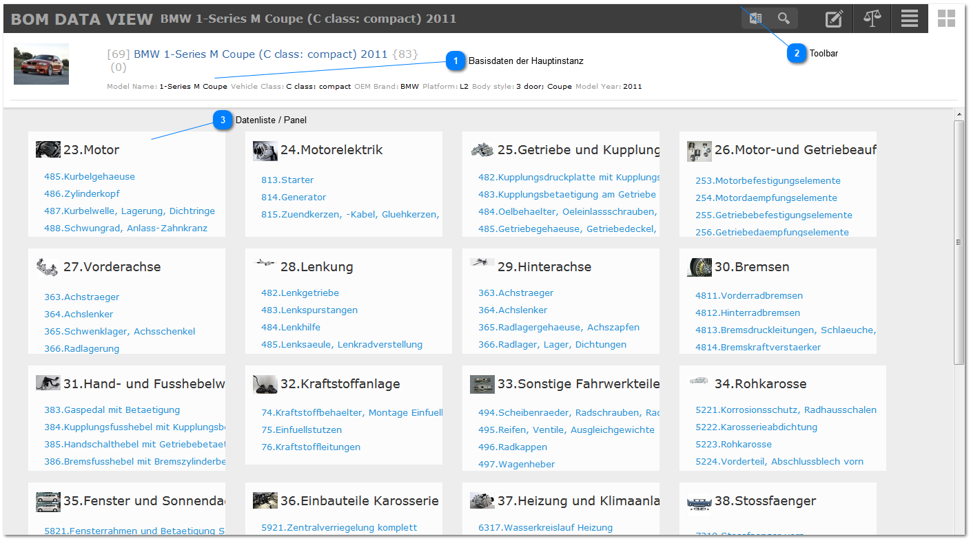Switch to tile grid view icon
This screenshot has width=971, height=541.
pos(947,19)
